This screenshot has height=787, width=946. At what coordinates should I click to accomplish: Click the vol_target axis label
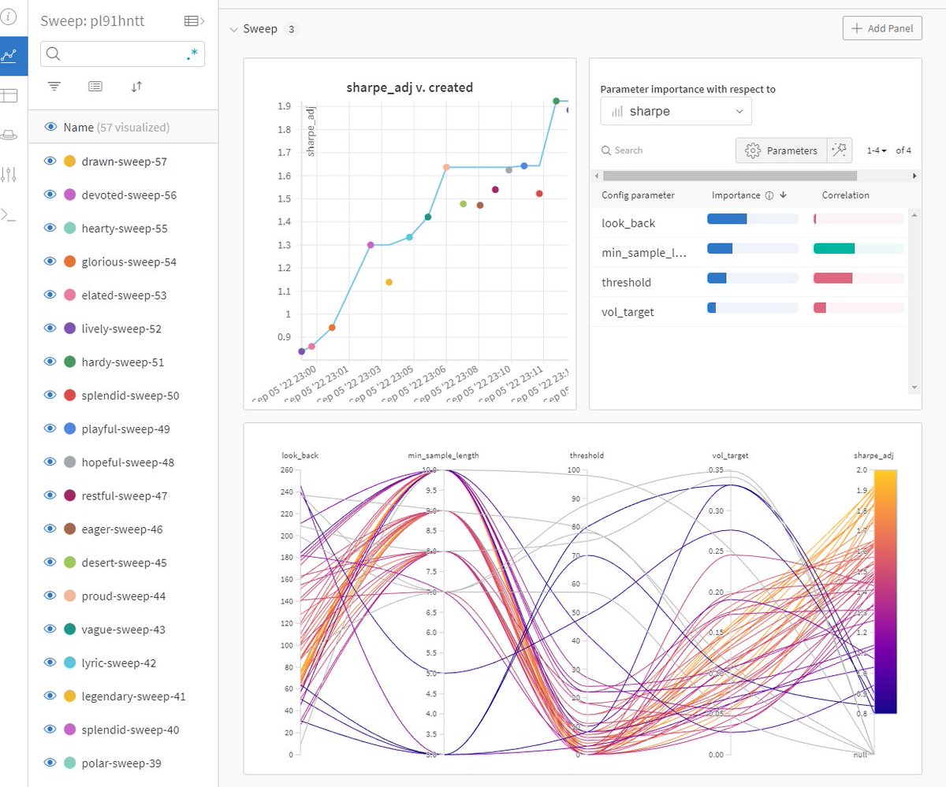[730, 455]
